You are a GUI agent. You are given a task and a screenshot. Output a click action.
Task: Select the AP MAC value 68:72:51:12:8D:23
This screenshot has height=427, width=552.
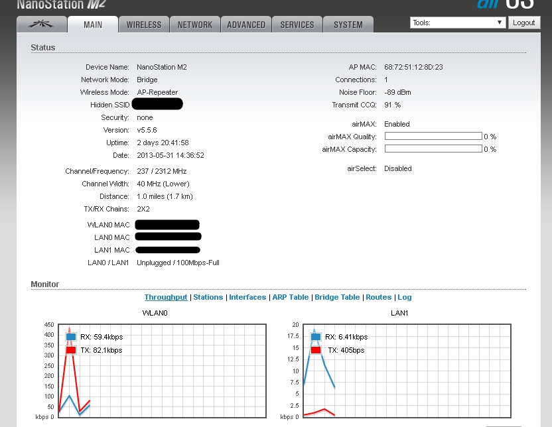pyautogui.click(x=413, y=67)
